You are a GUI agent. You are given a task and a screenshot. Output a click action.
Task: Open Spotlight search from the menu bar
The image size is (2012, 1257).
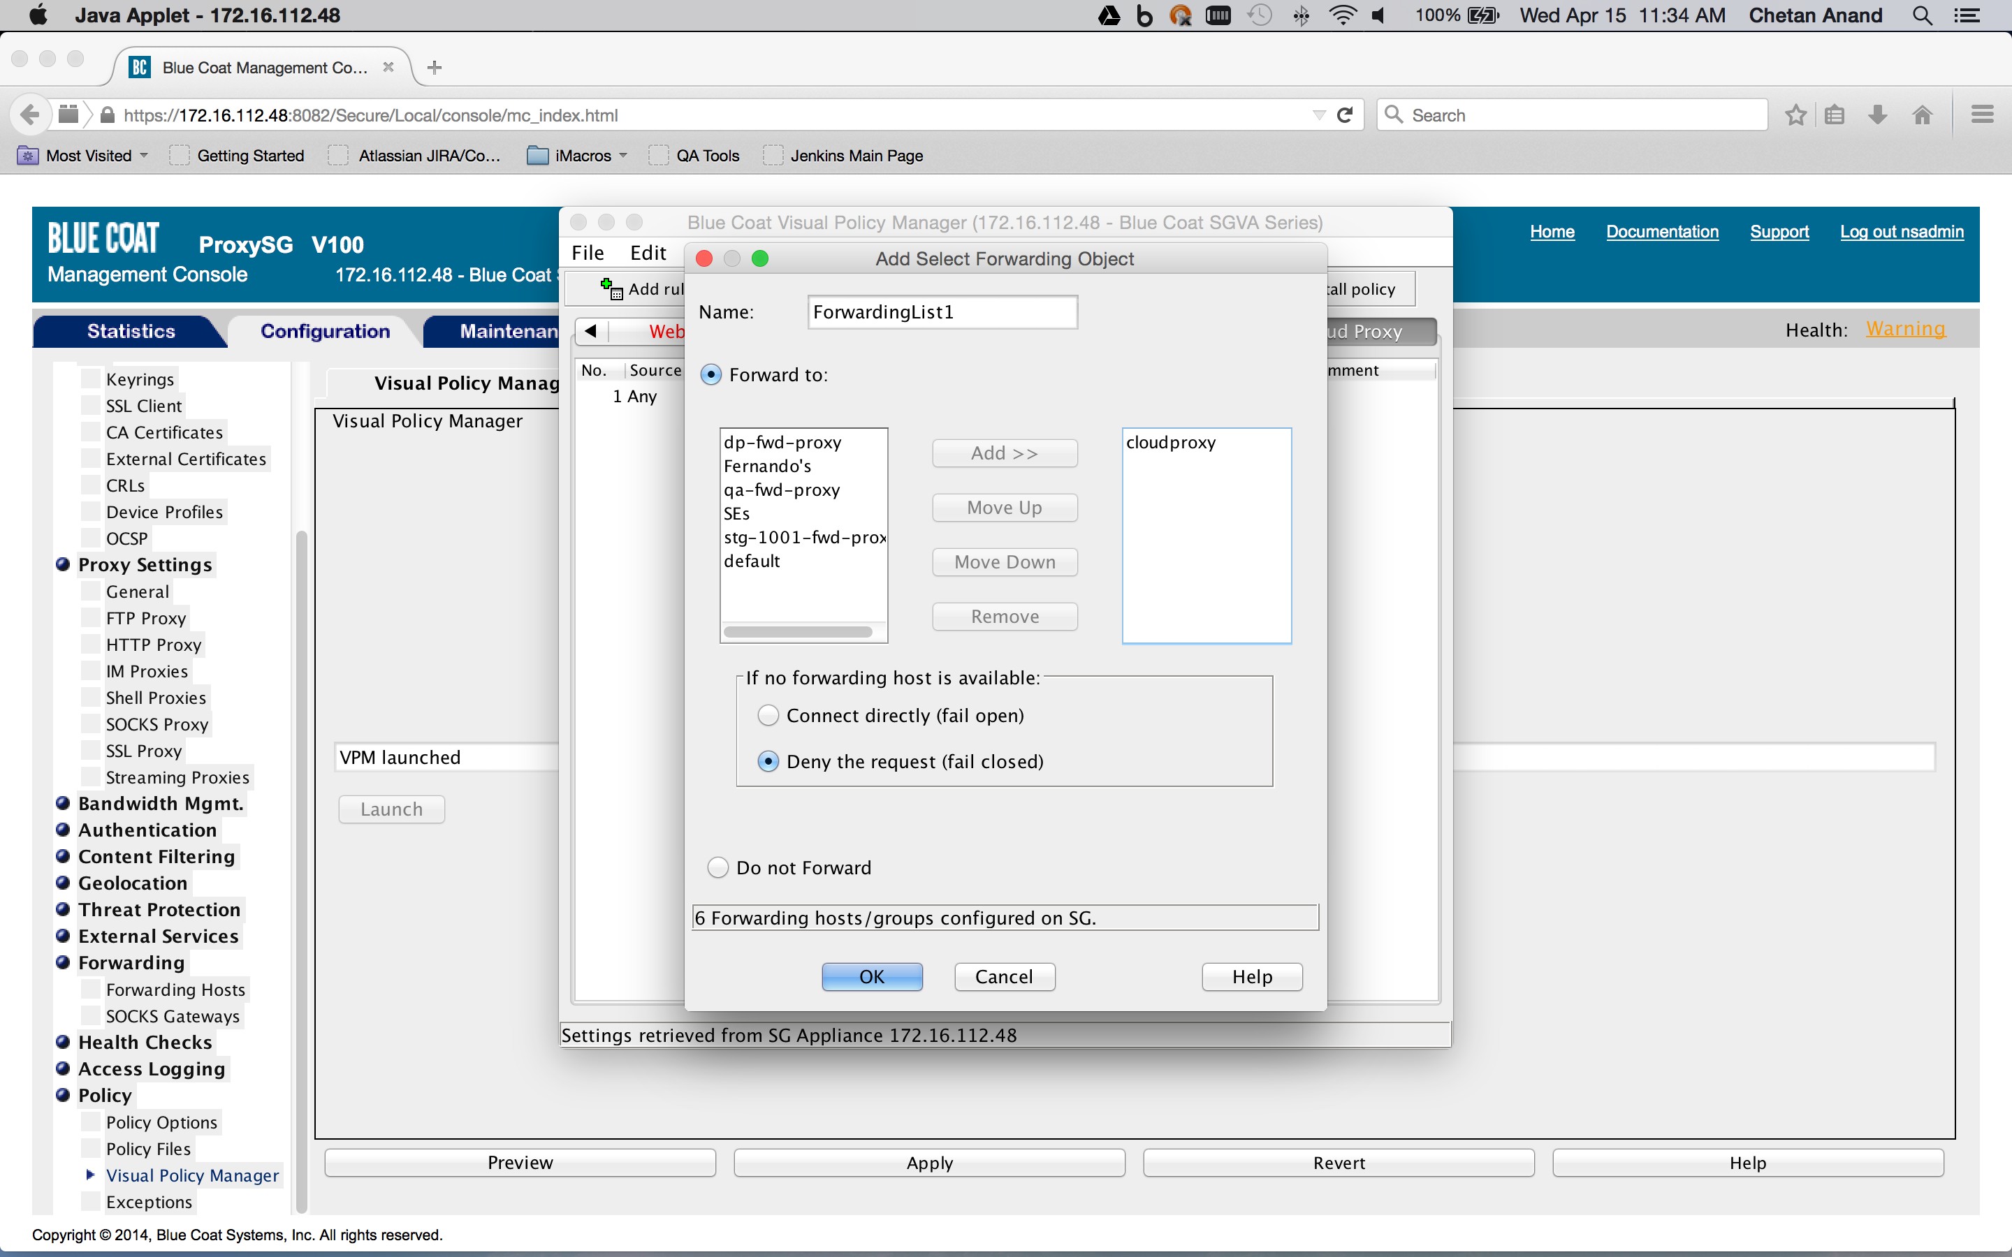[x=1921, y=15]
